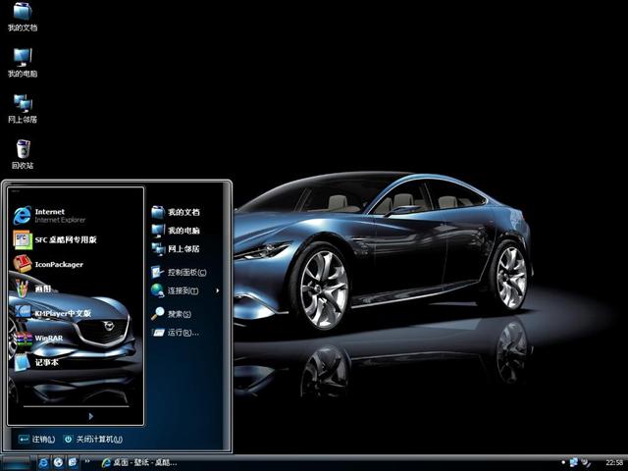Image resolution: width=628 pixels, height=471 pixels.
Task: Open 回收站 Recycle Bin desktop icon
Action: (x=23, y=154)
